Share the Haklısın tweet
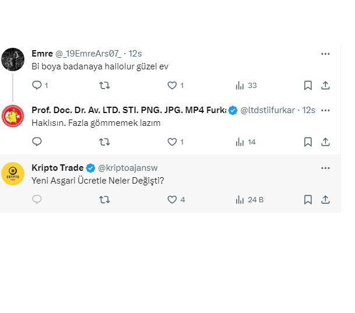The height and width of the screenshot is (313, 355). pyautogui.click(x=326, y=142)
